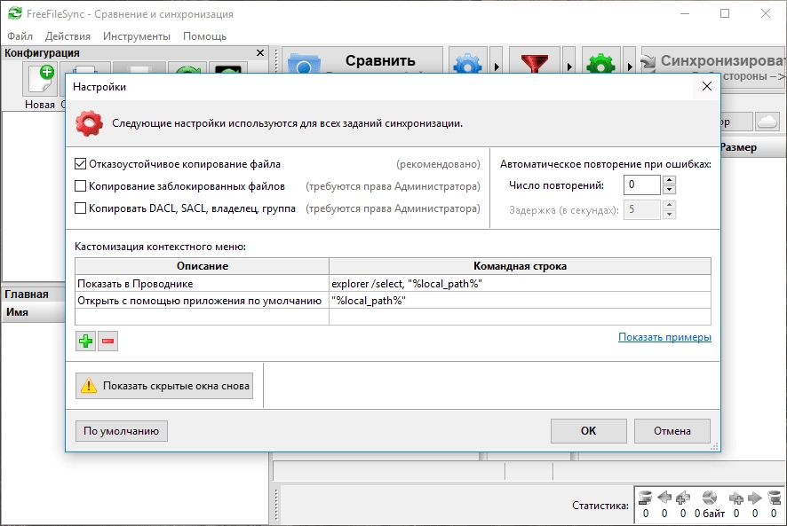The width and height of the screenshot is (787, 526).
Task: Reset settings with По умолчанию button
Action: (x=122, y=431)
